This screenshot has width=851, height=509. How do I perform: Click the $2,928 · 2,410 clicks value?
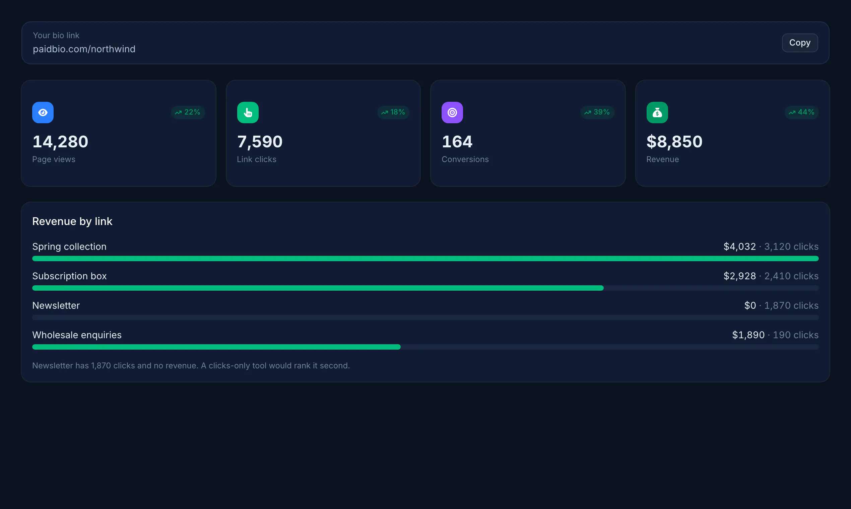click(x=771, y=276)
